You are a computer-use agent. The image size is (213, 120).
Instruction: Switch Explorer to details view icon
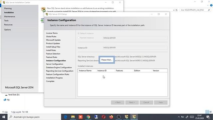[x=207, y=112]
